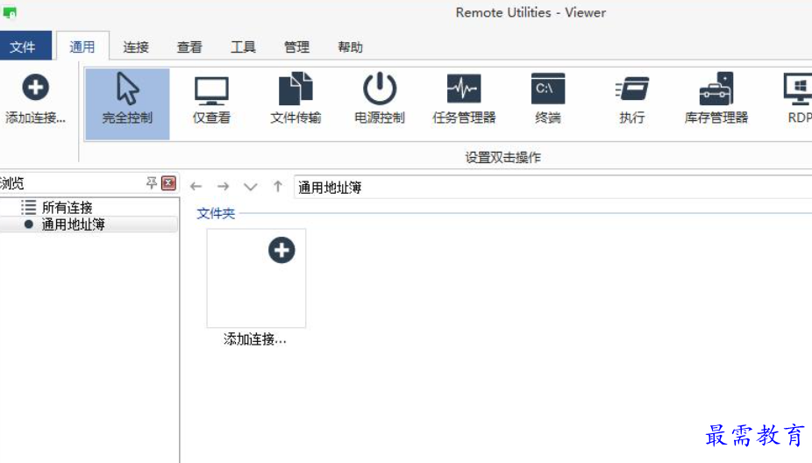
Task: Select Terminal (终端) mode
Action: tap(548, 98)
